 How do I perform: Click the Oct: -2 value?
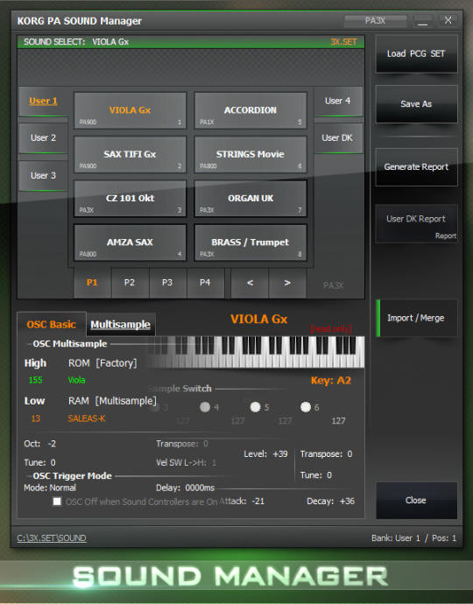pos(40,444)
